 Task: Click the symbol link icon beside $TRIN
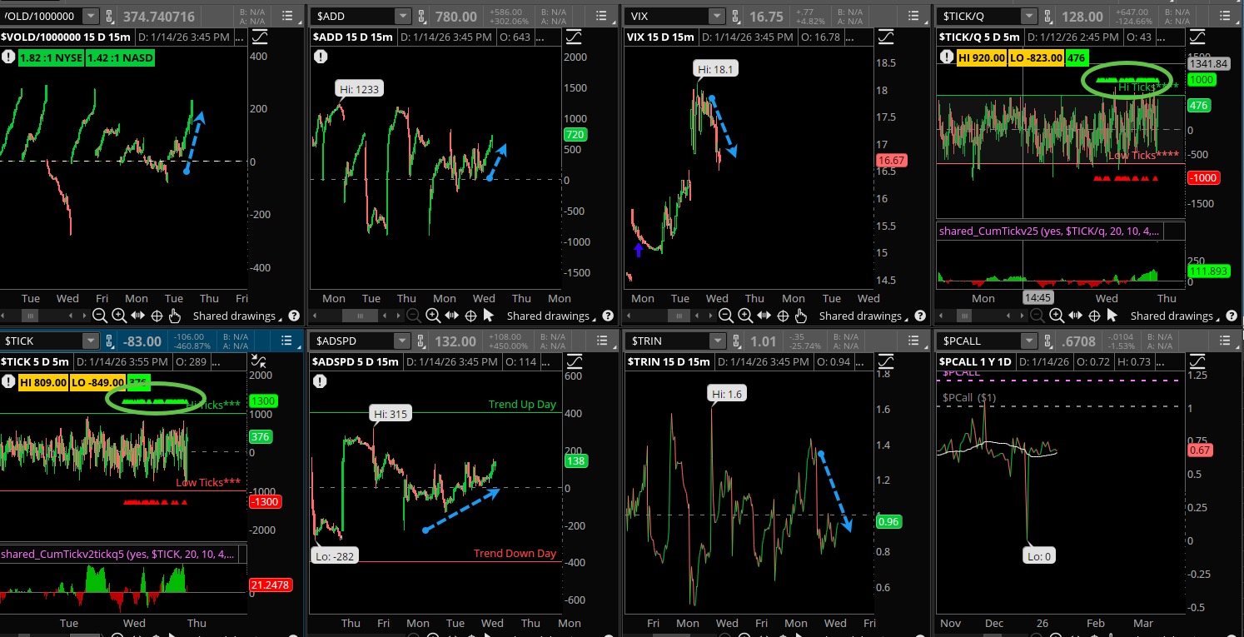736,341
